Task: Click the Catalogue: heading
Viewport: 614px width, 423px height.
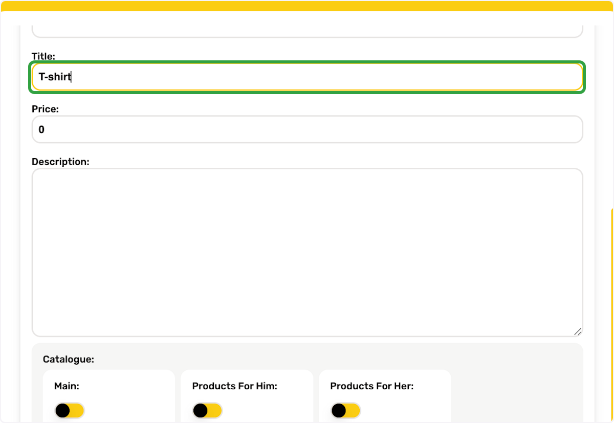Action: point(69,359)
